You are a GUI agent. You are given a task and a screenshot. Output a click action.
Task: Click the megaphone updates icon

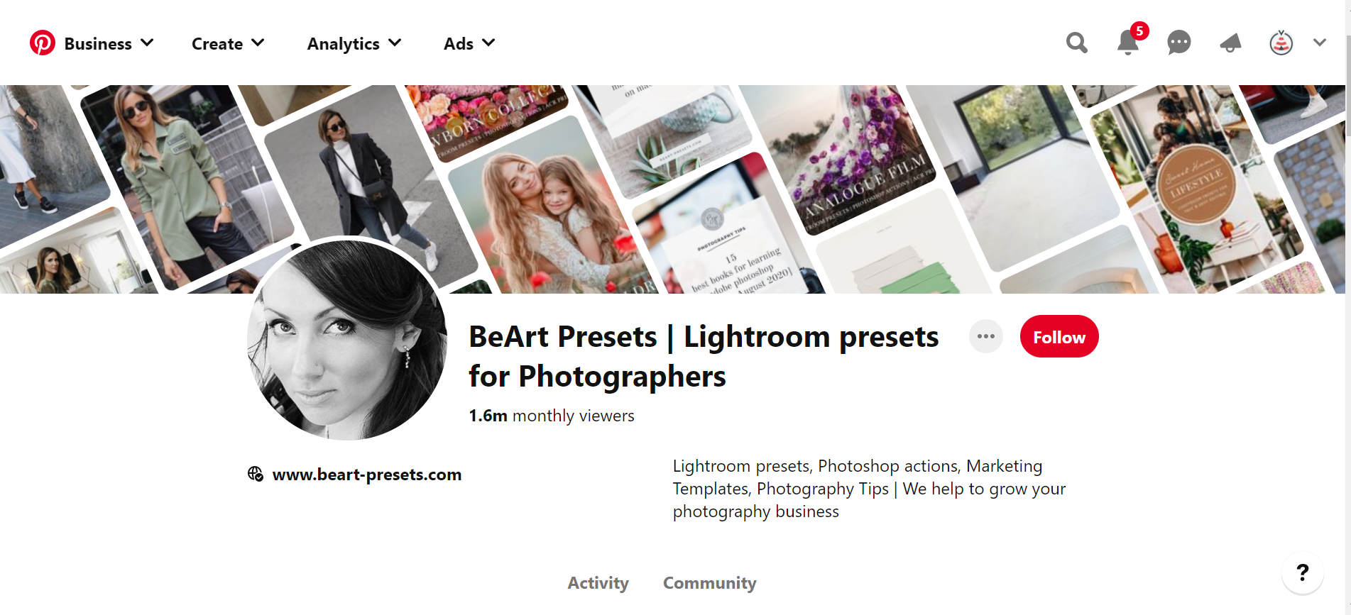coord(1230,43)
